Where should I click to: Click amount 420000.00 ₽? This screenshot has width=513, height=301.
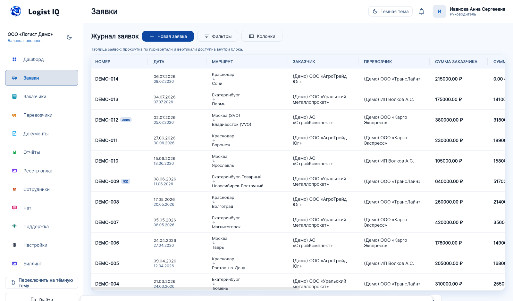click(449, 222)
